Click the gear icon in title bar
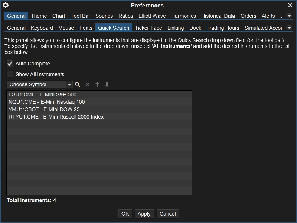 tap(6, 5)
